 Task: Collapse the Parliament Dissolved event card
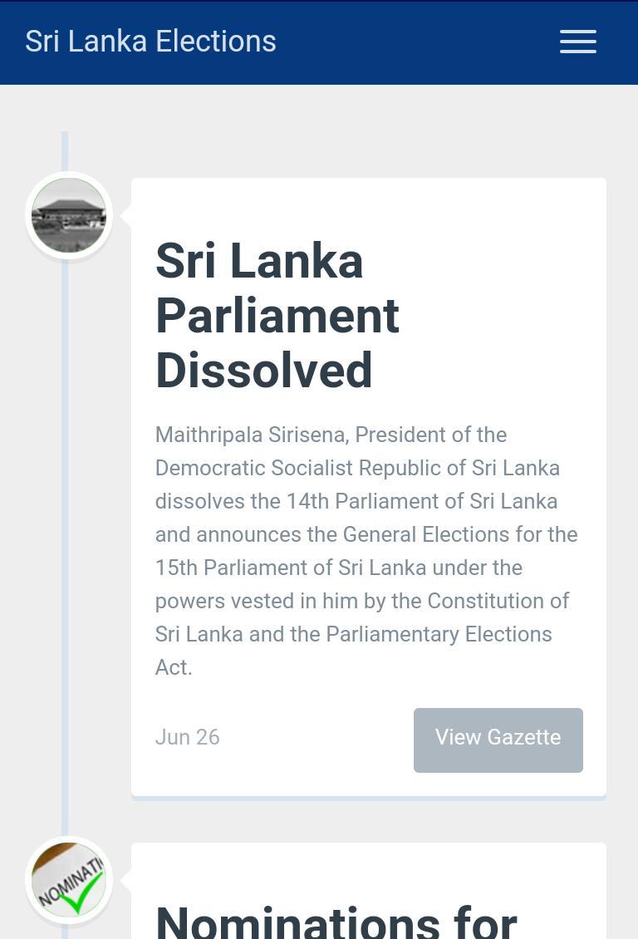point(369,487)
